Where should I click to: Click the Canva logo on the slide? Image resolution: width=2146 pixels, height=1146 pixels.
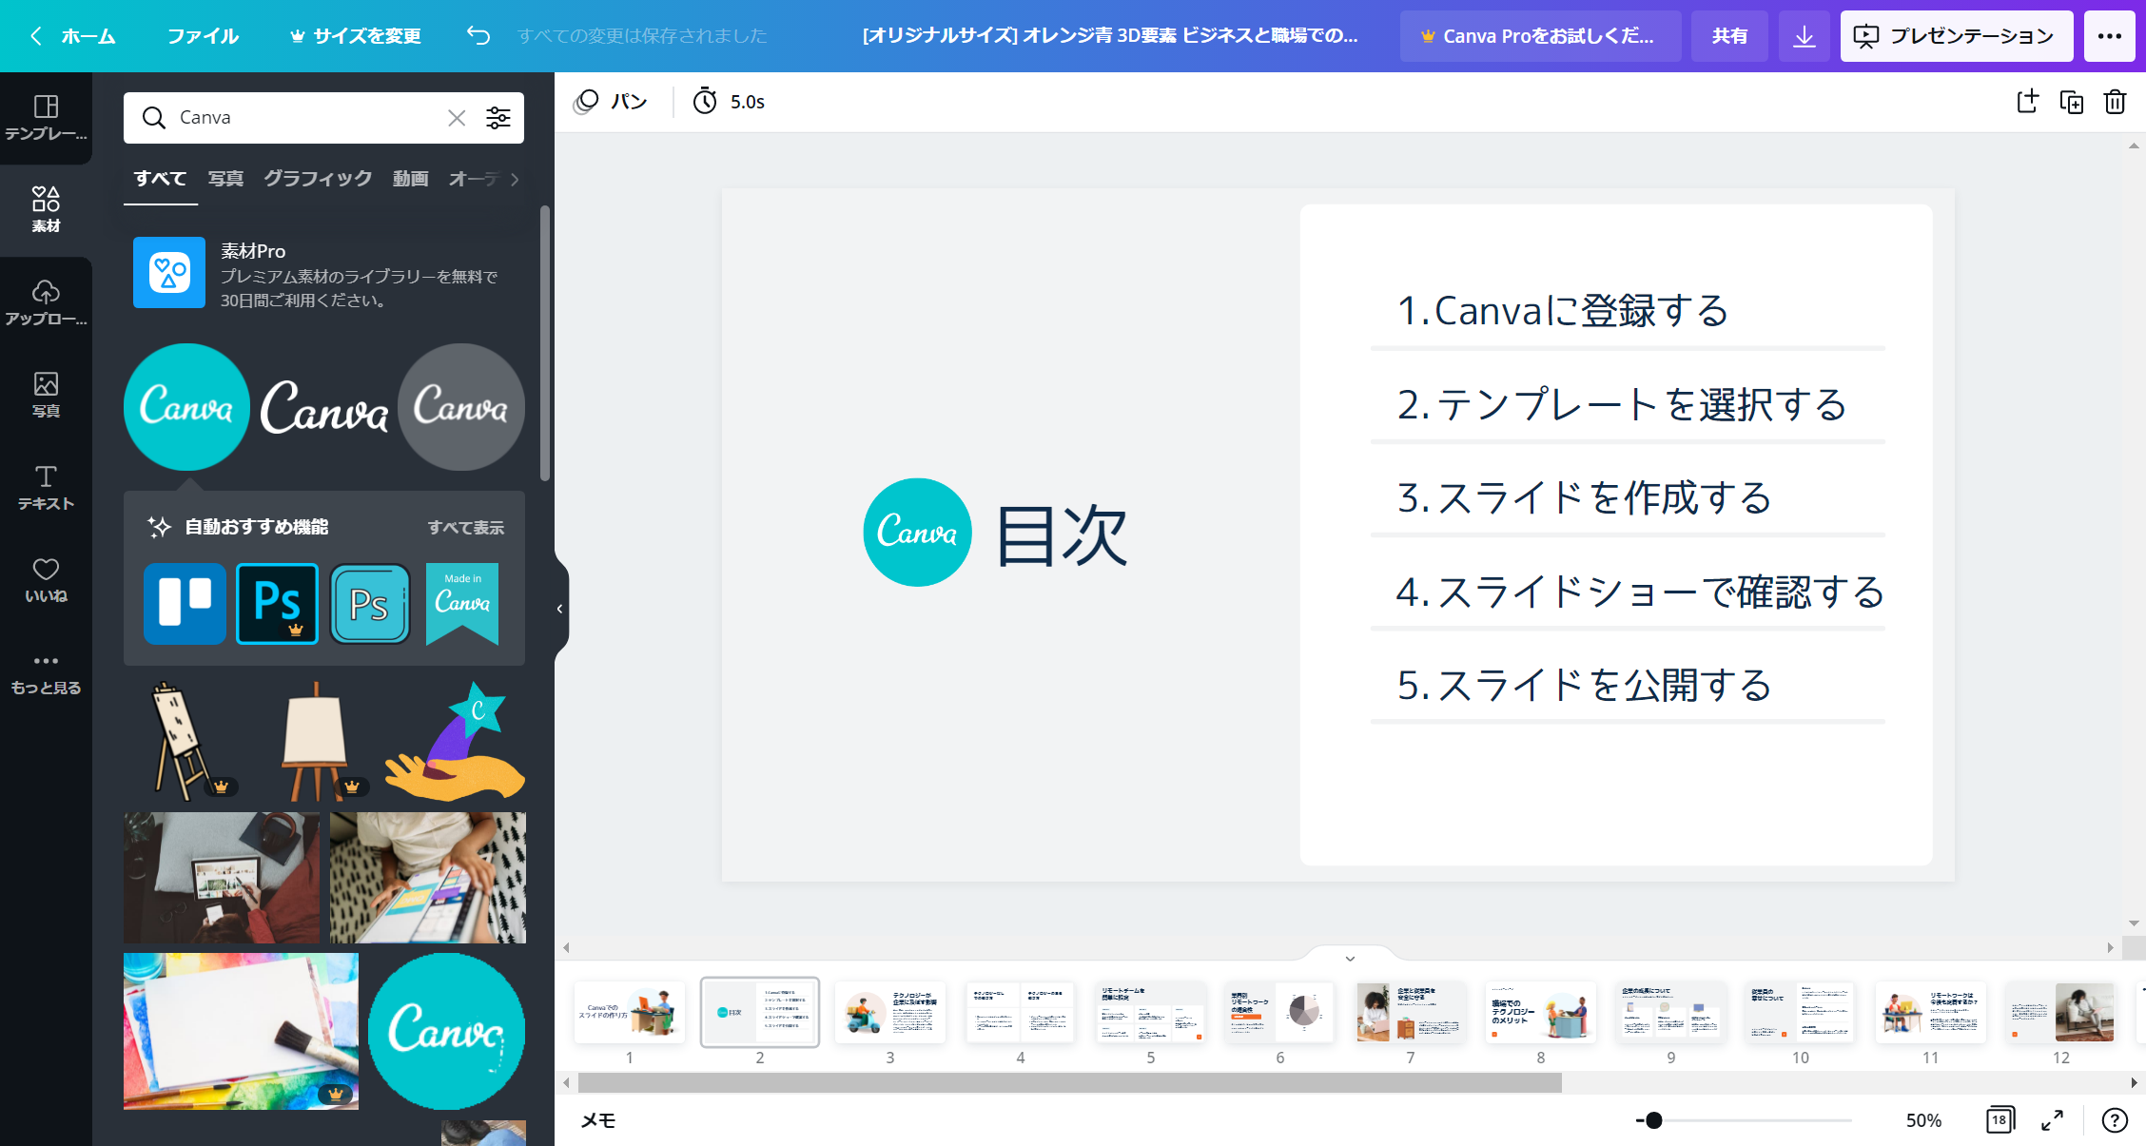(x=917, y=533)
